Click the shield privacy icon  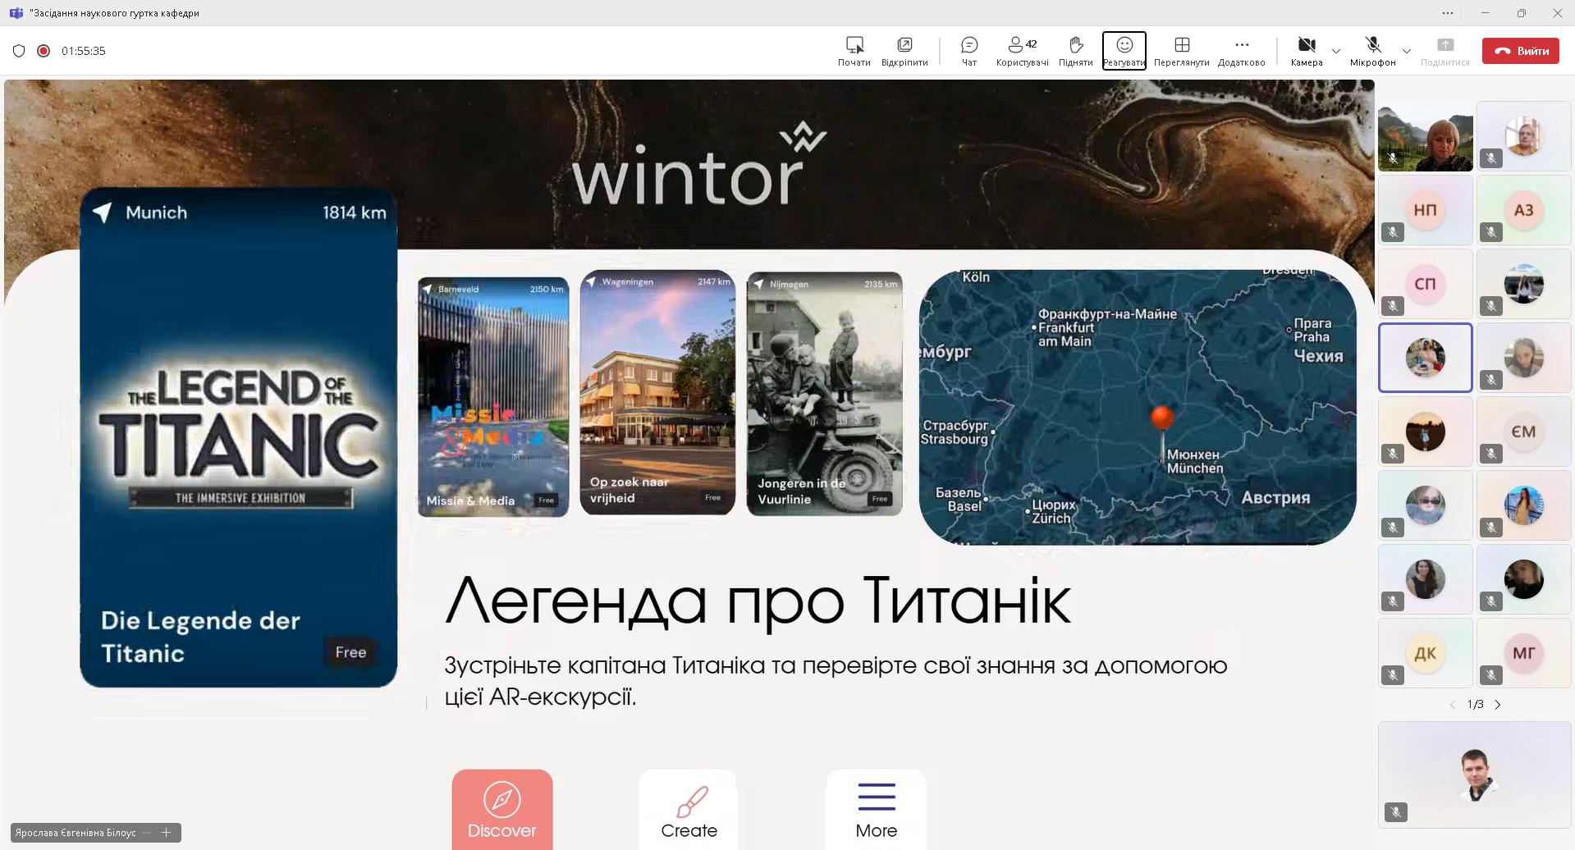(x=19, y=51)
